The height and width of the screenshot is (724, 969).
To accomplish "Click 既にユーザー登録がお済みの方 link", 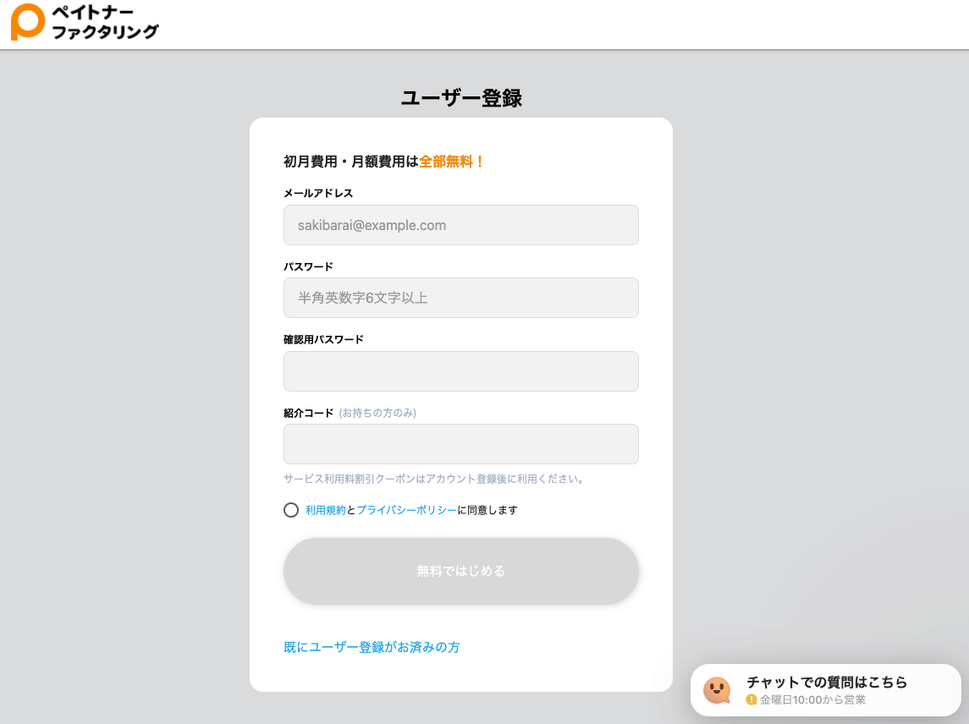I will tap(371, 647).
